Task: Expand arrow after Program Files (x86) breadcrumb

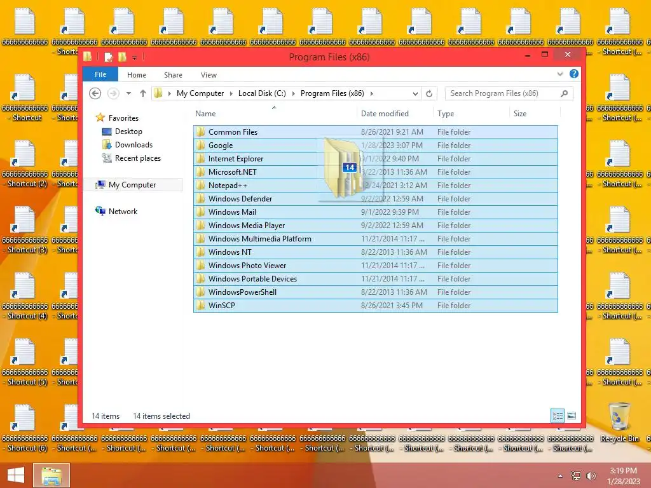Action: coord(371,94)
